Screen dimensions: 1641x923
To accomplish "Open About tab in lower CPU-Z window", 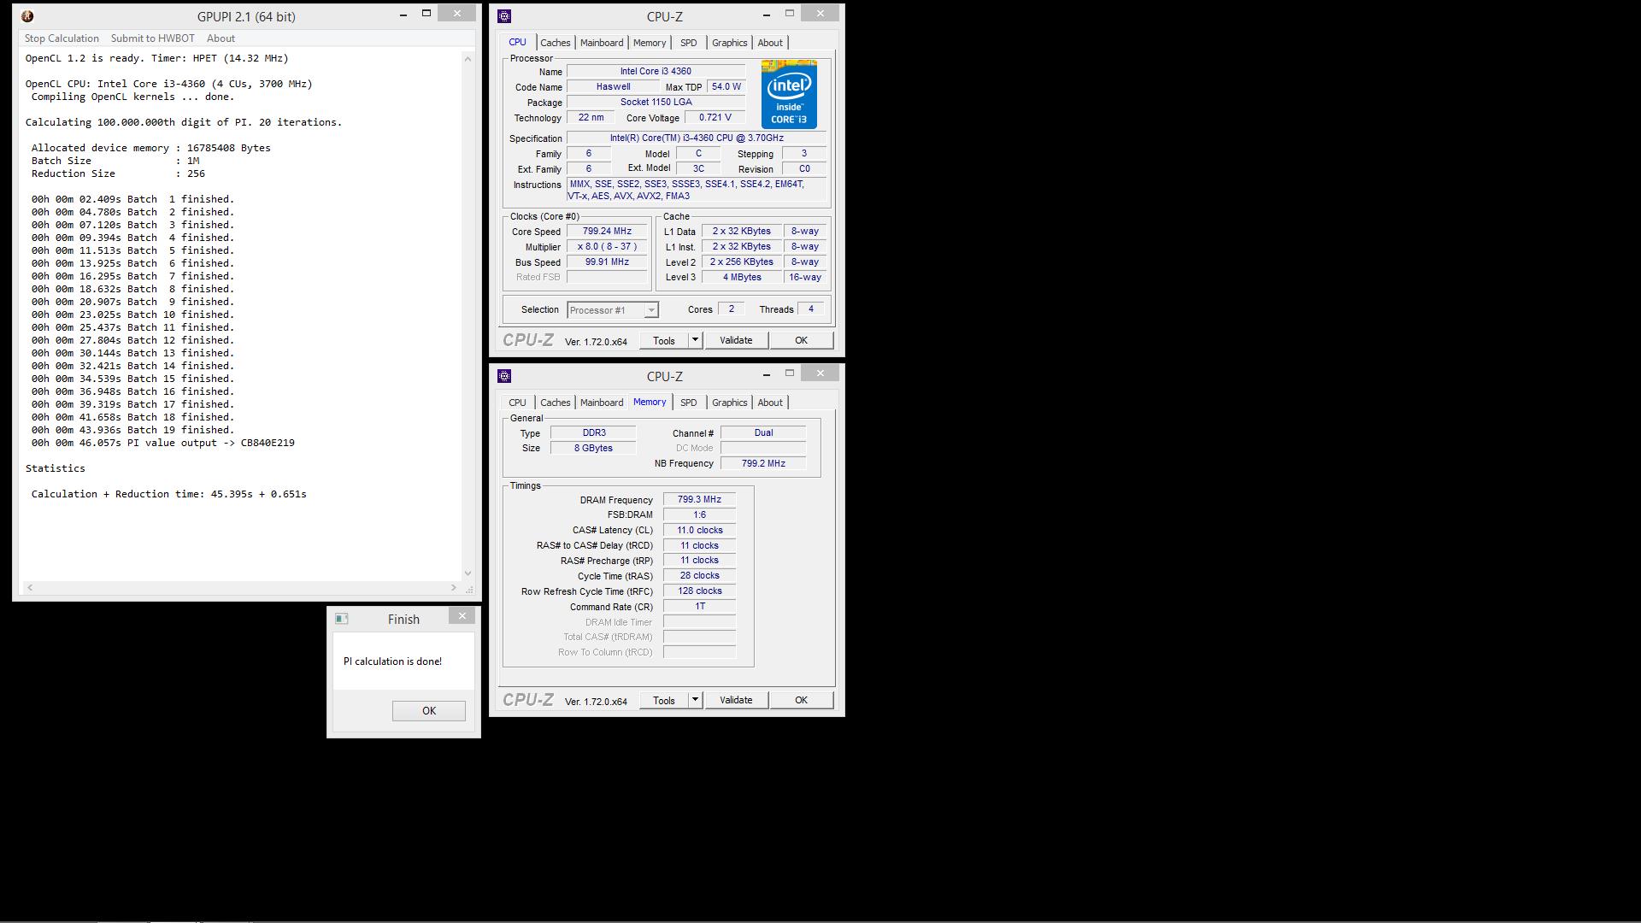I will coord(770,403).
